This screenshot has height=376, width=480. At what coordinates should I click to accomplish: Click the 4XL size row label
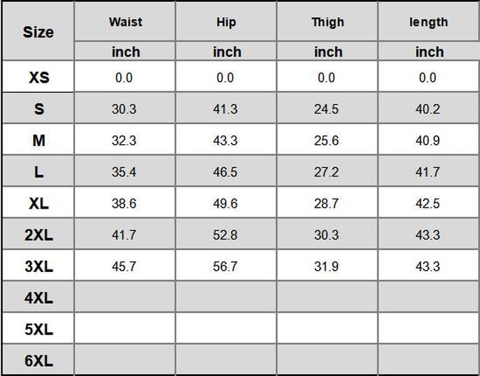click(38, 298)
